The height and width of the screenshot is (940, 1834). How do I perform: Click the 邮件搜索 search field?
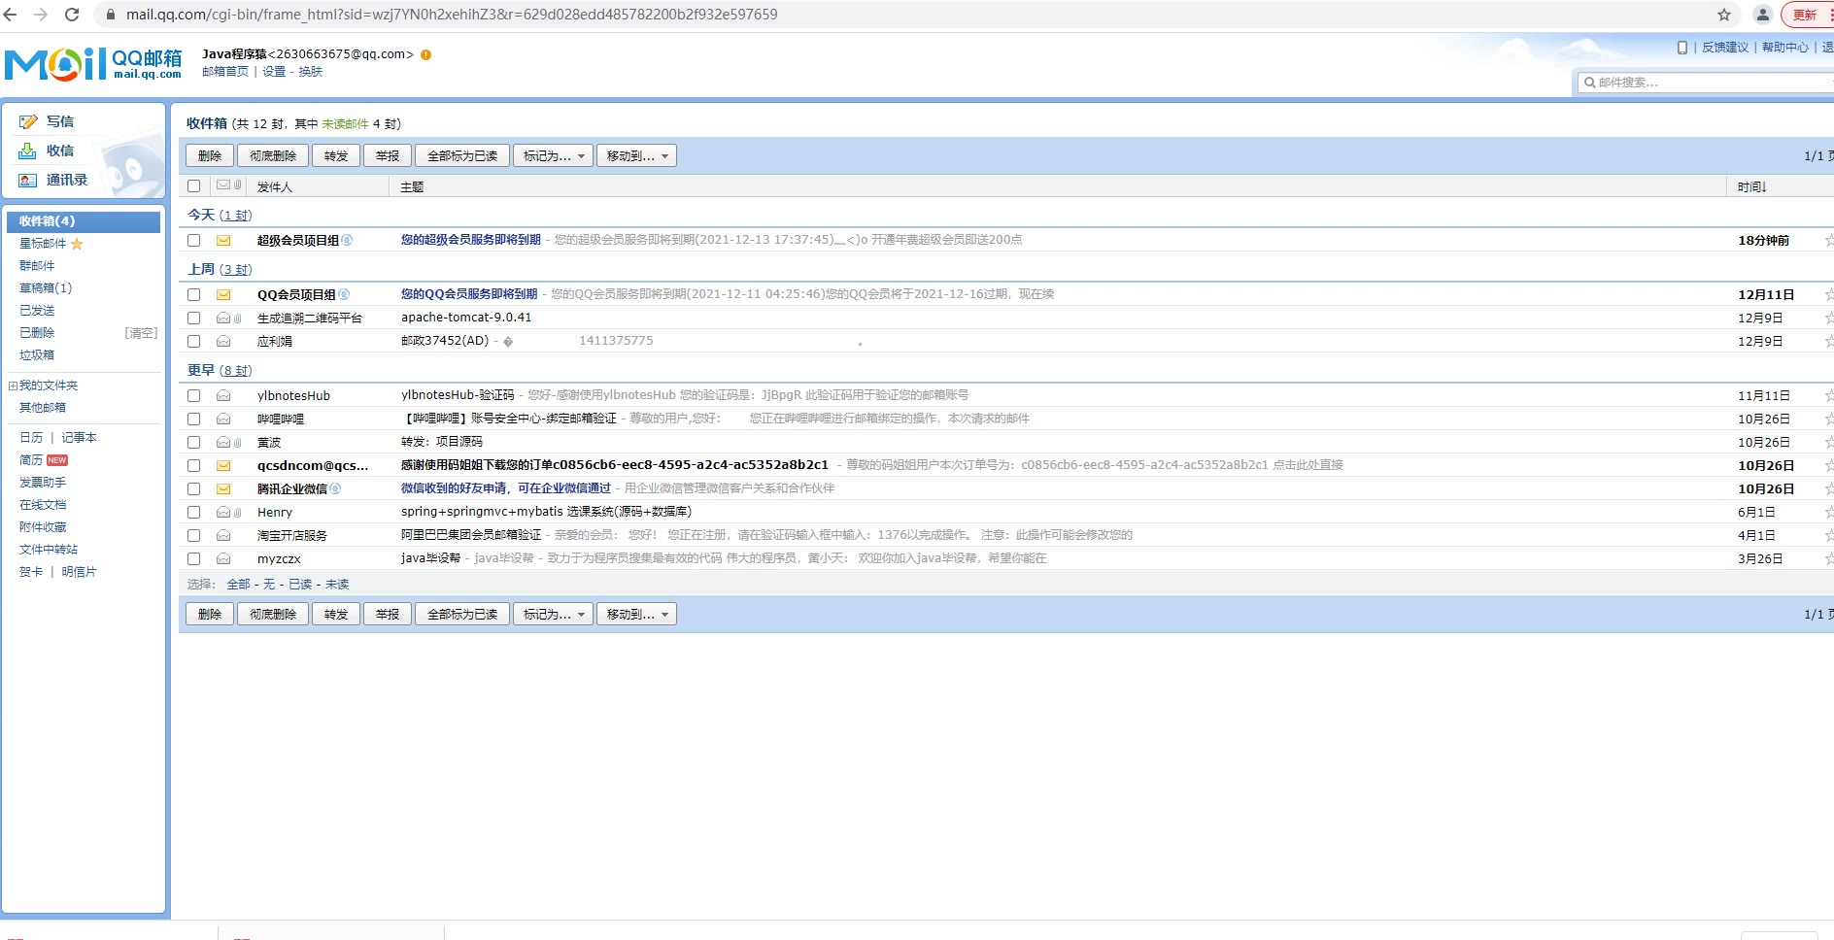click(1705, 83)
